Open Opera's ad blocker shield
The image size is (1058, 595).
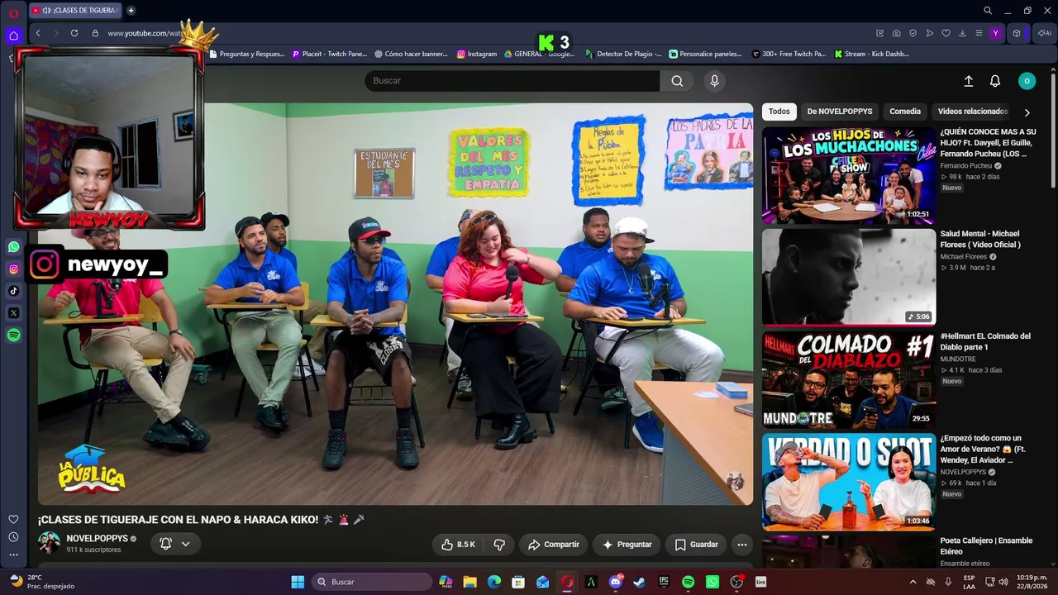(913, 33)
